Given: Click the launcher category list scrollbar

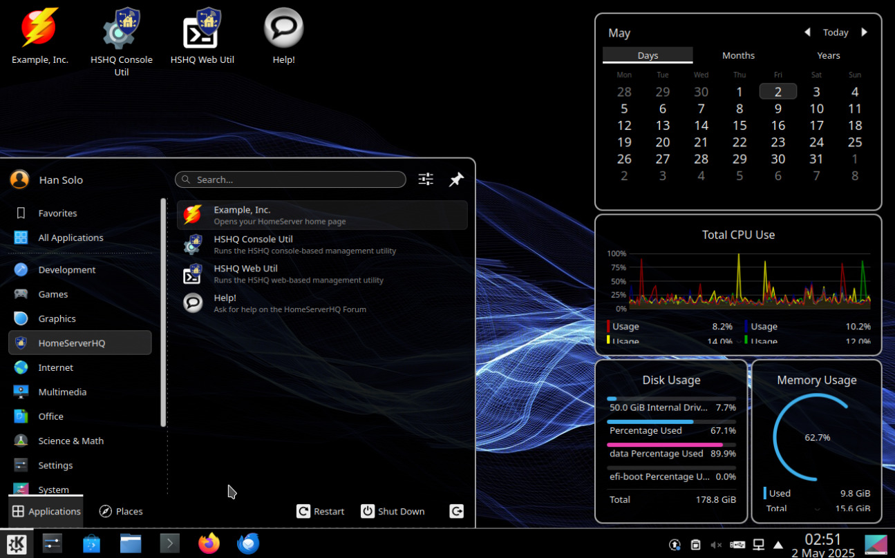Looking at the screenshot, I should [x=163, y=312].
